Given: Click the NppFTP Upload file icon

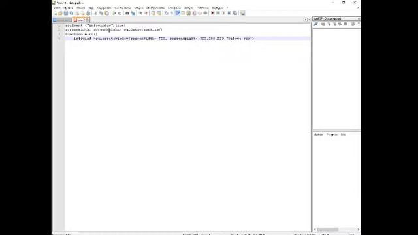Looking at the screenshot, I should click(x=335, y=24).
